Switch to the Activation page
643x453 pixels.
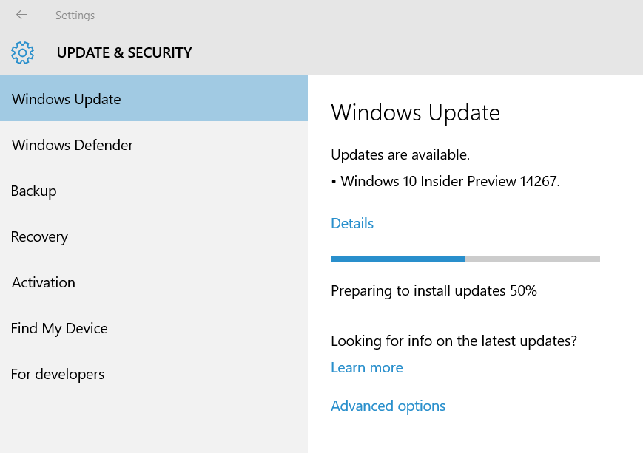[x=44, y=282]
